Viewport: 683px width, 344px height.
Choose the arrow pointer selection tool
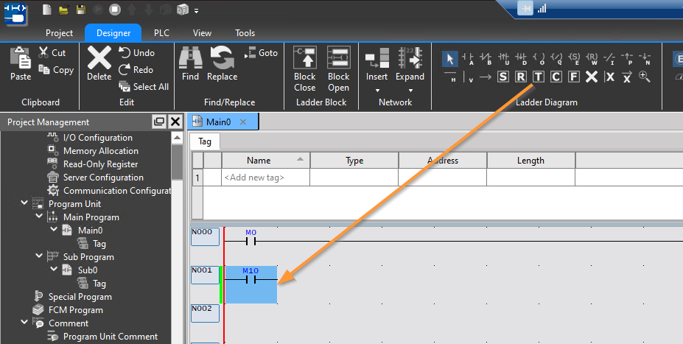click(450, 58)
